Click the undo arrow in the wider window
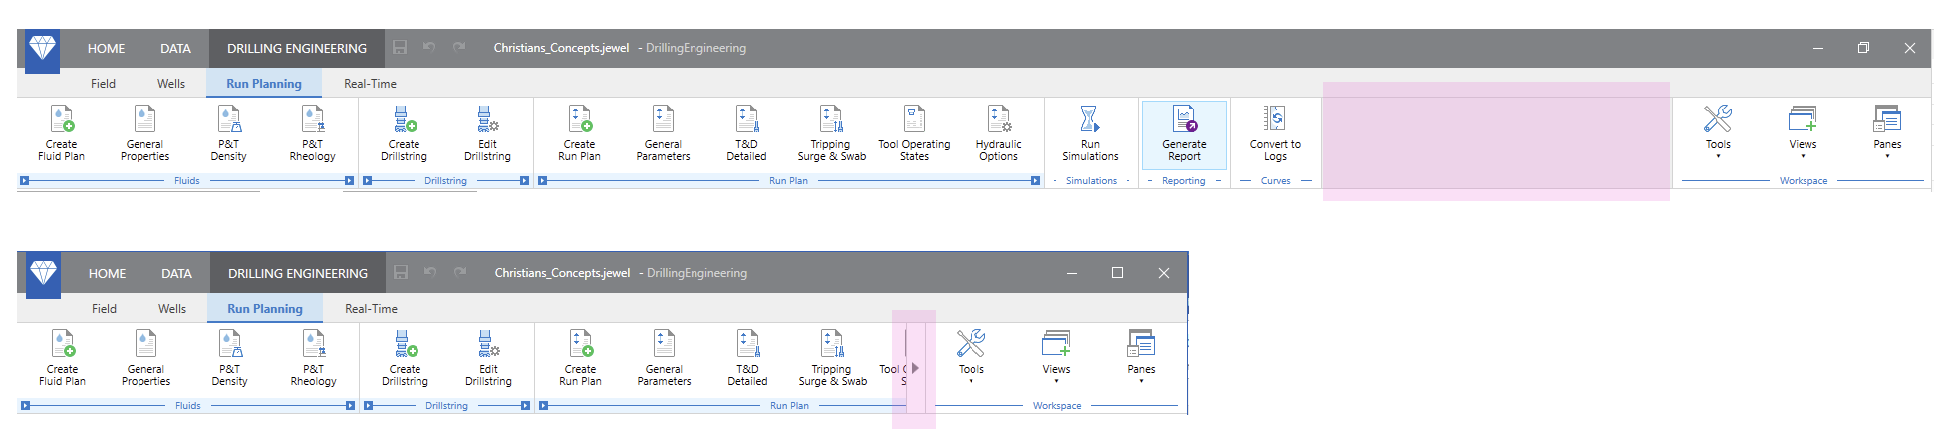This screenshot has height=438, width=1945. coord(429,47)
